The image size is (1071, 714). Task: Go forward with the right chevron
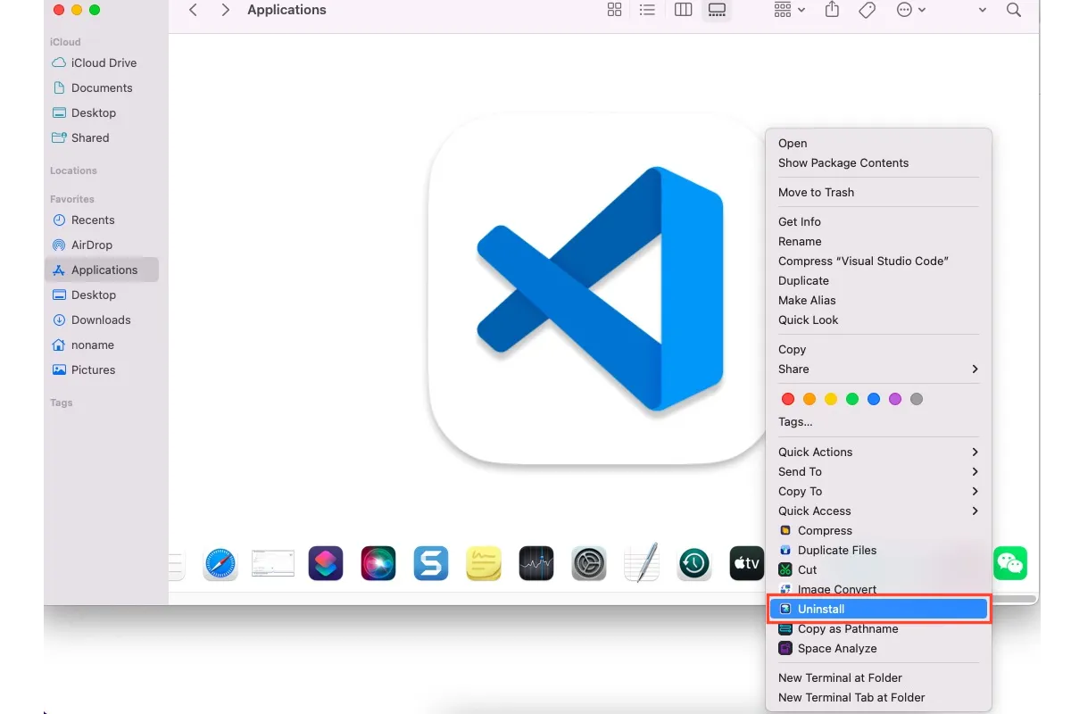point(225,10)
